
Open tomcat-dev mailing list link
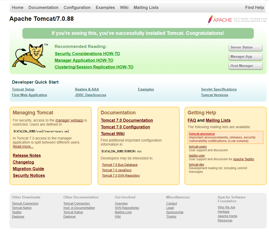pos(196,165)
